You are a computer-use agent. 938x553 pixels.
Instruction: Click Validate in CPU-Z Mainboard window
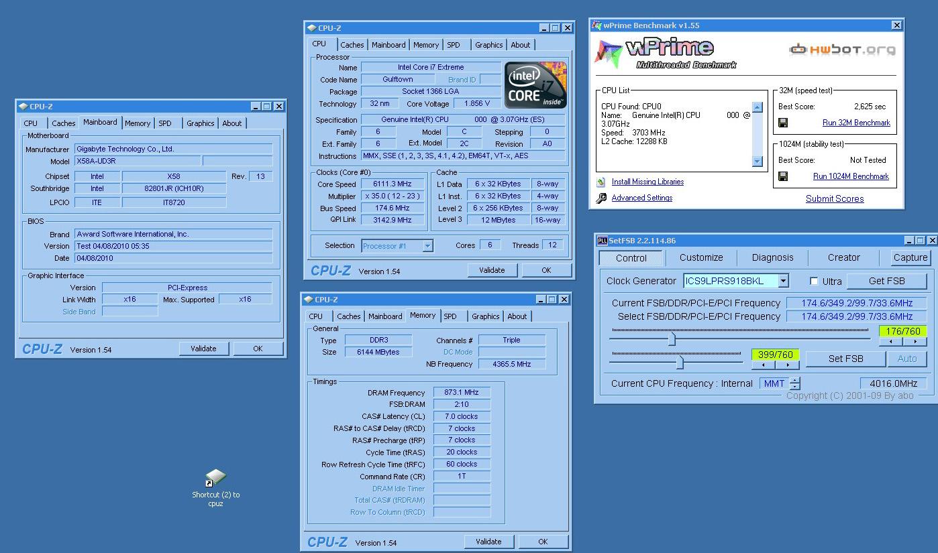203,349
